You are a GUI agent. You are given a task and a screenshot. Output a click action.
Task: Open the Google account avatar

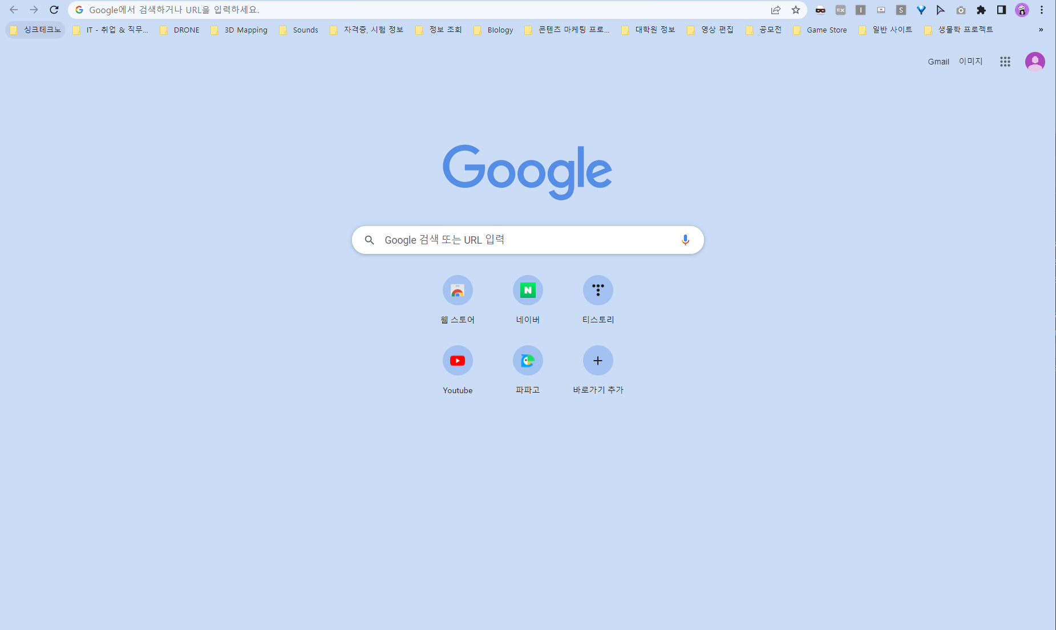1035,62
